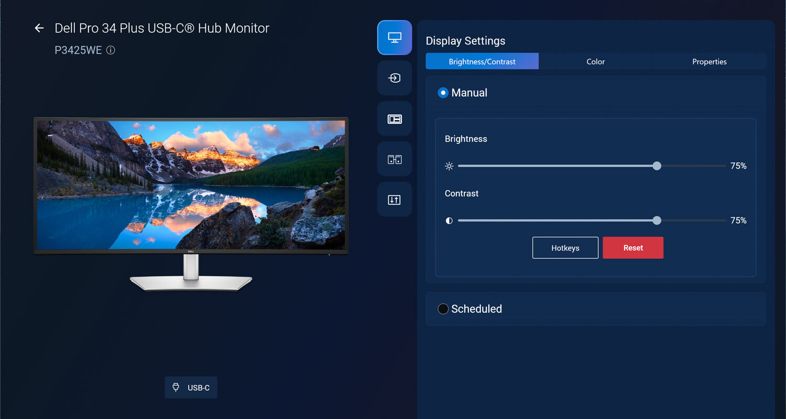The width and height of the screenshot is (786, 419).
Task: Open the window layout sidebar icon
Action: point(395,119)
